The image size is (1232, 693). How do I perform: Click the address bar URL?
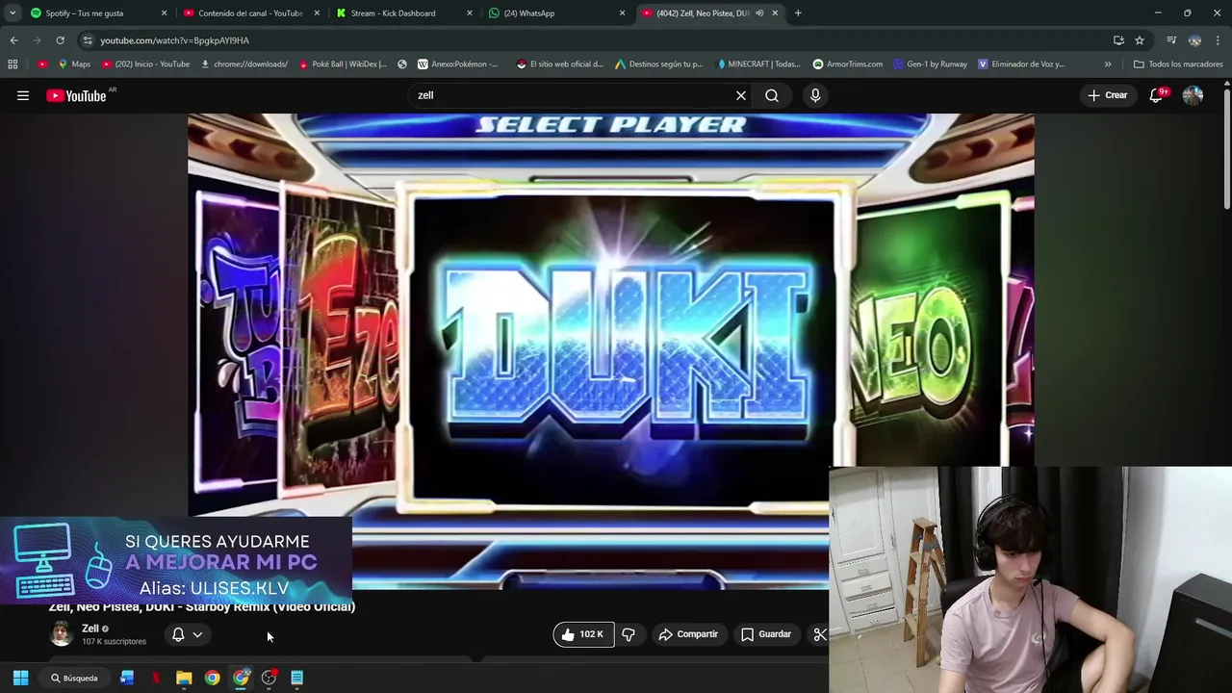174,40
